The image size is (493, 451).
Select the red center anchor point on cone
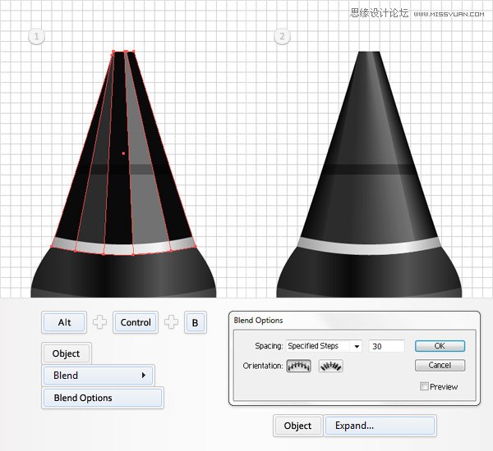(123, 153)
